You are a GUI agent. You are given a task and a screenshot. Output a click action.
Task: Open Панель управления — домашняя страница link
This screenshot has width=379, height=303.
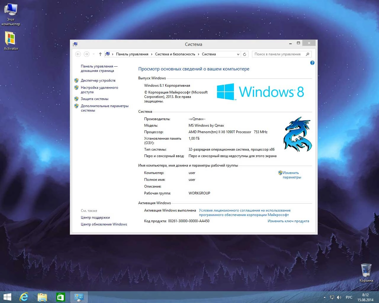[99, 68]
